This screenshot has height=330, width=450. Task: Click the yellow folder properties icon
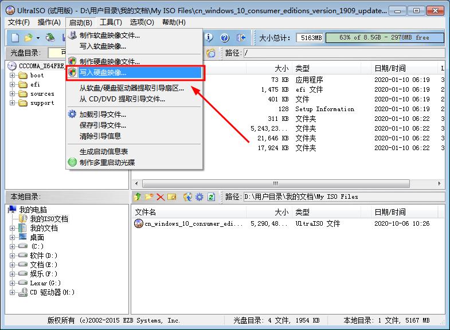pos(172,197)
